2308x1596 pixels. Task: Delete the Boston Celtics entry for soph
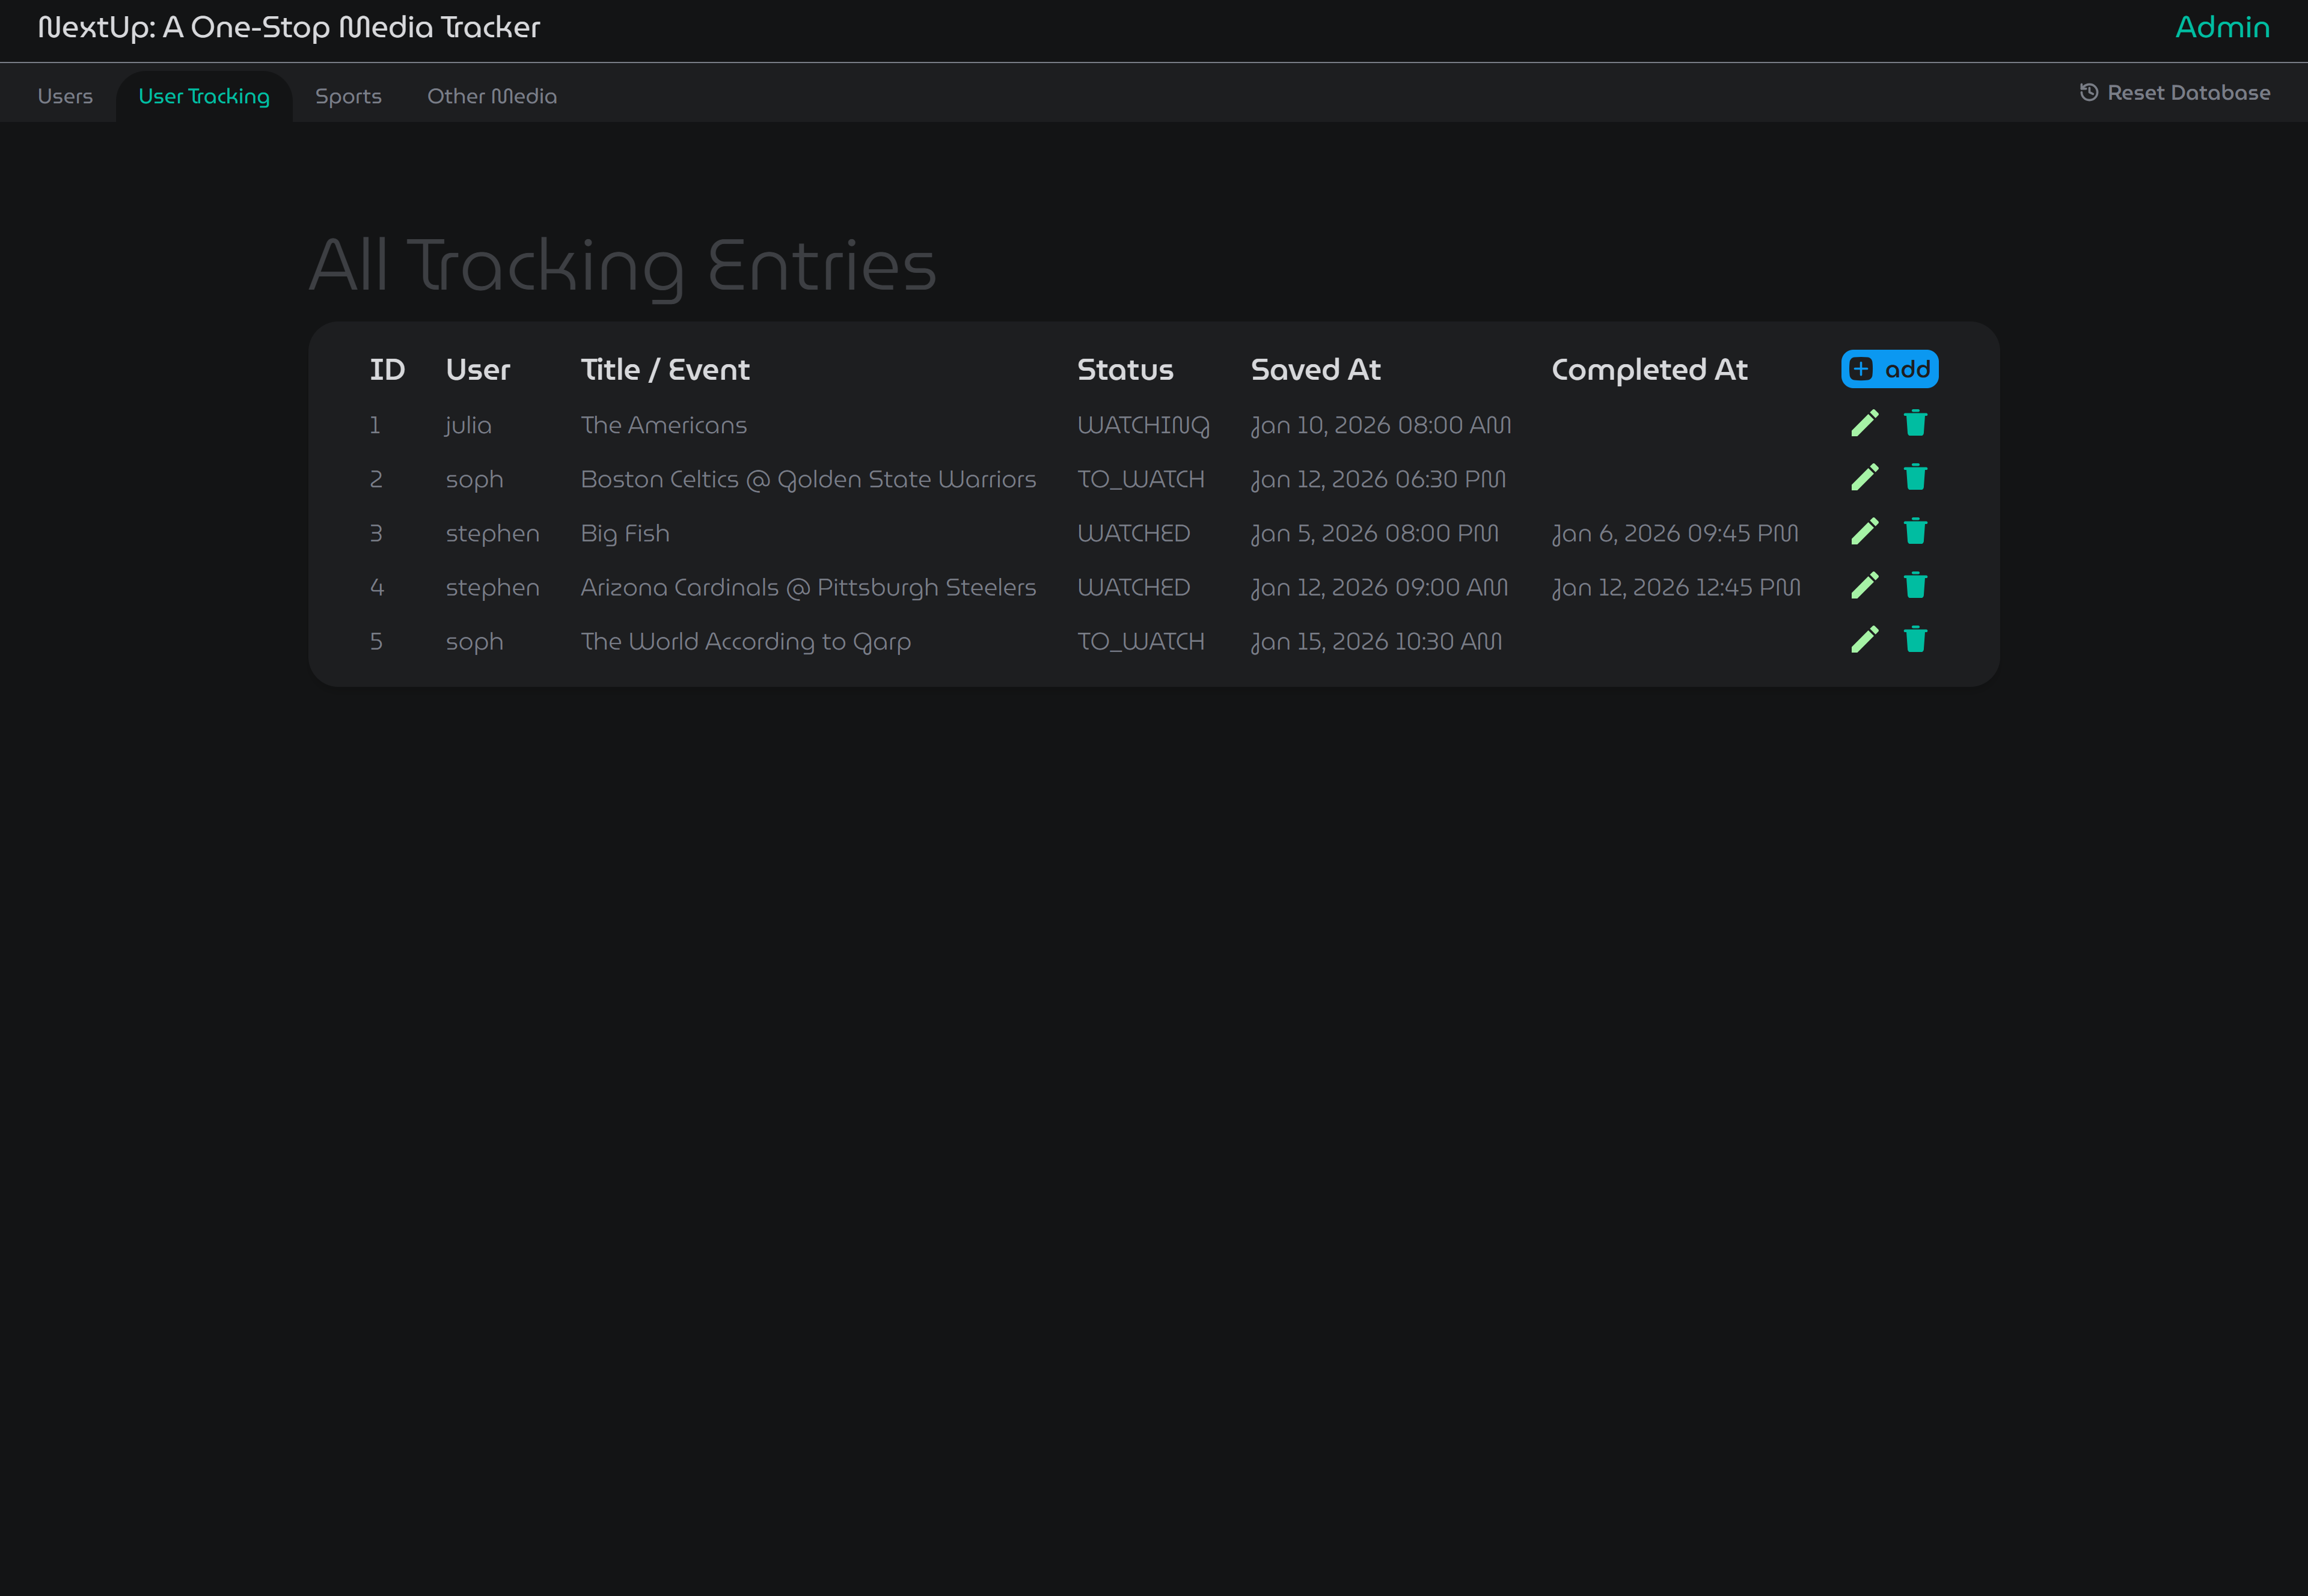(x=1916, y=478)
